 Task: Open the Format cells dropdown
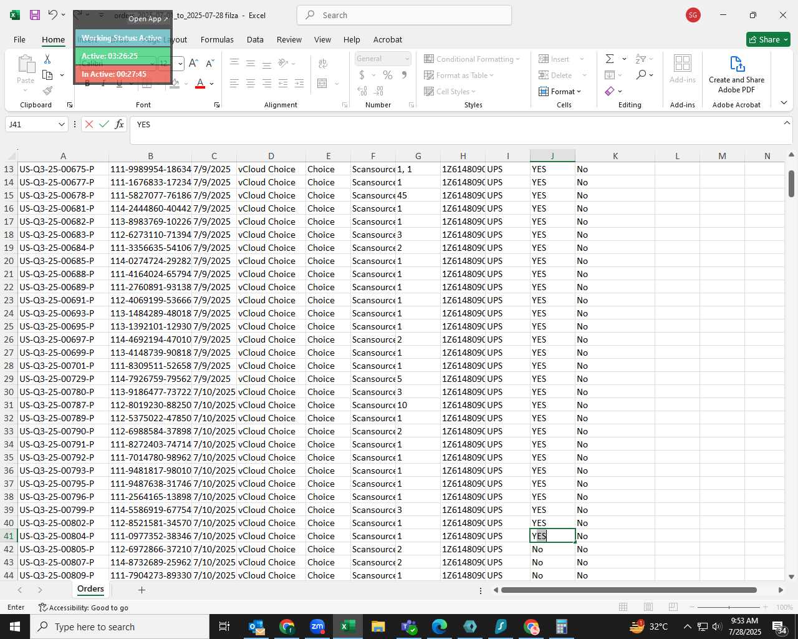click(x=560, y=91)
